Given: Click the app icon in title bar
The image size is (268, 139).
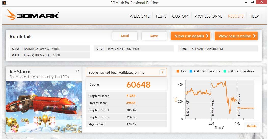Looking at the screenshot, I should point(4,3).
